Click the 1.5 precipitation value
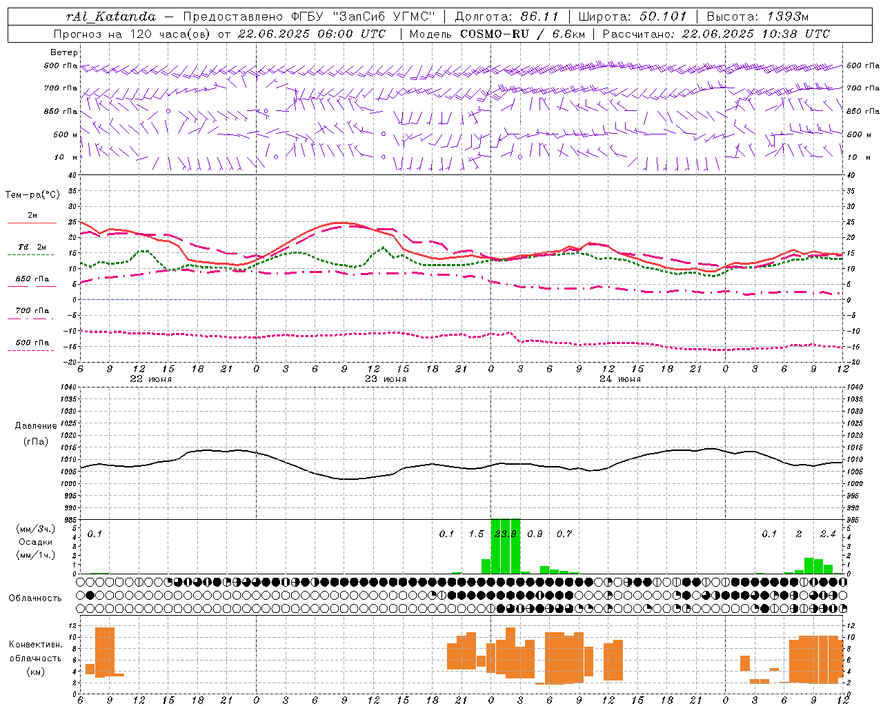Viewport: 883px width, 706px height. coord(476,534)
